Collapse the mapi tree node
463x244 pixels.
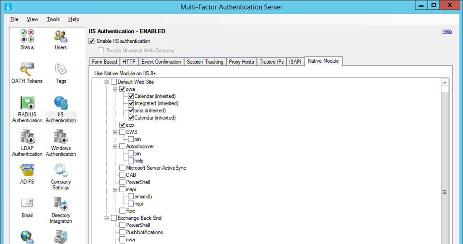click(115, 189)
